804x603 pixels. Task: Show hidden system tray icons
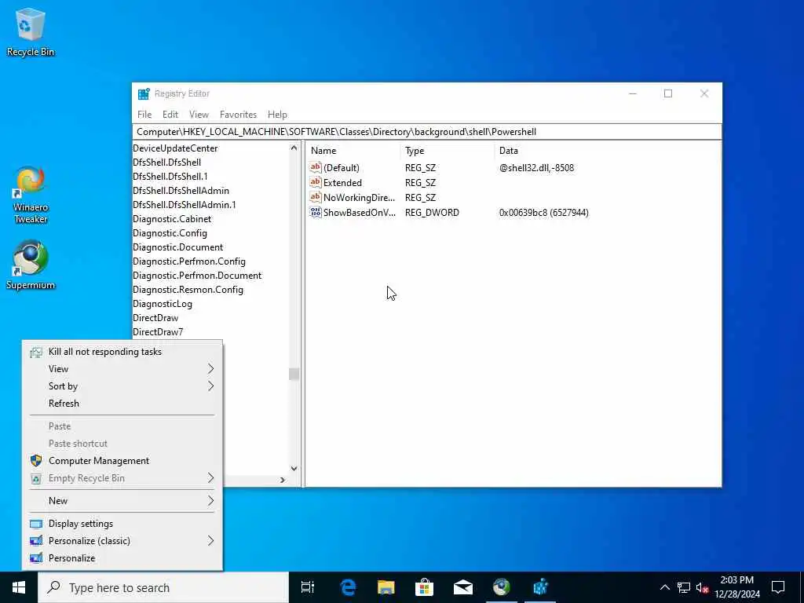(x=664, y=587)
